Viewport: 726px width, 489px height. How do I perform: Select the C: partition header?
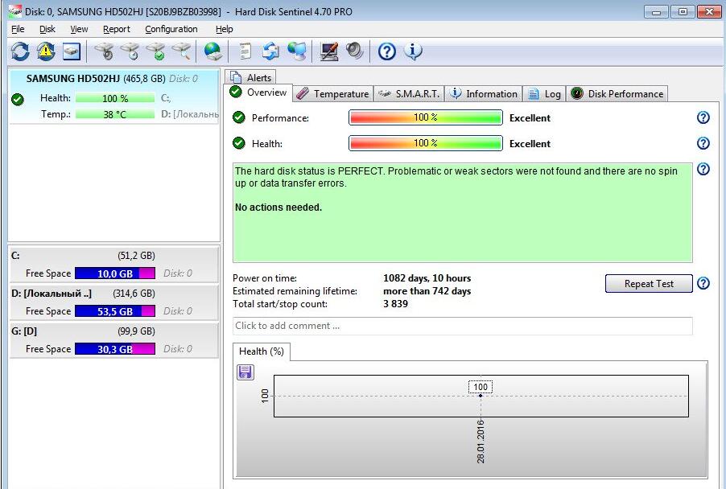tap(114, 256)
